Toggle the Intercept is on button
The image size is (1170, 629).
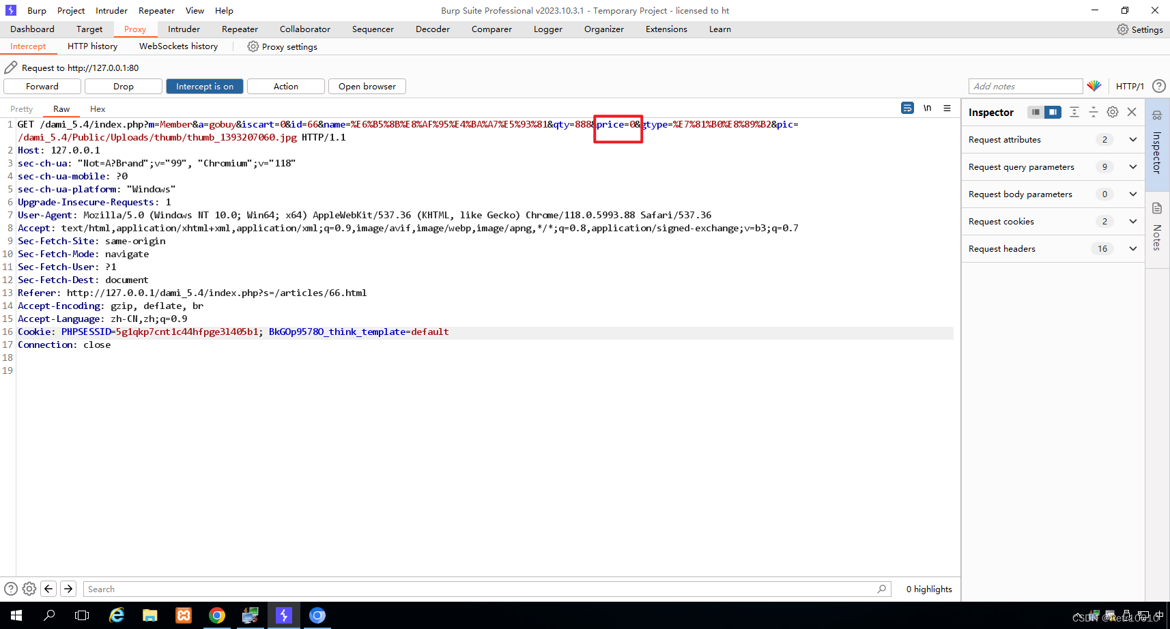(x=205, y=86)
